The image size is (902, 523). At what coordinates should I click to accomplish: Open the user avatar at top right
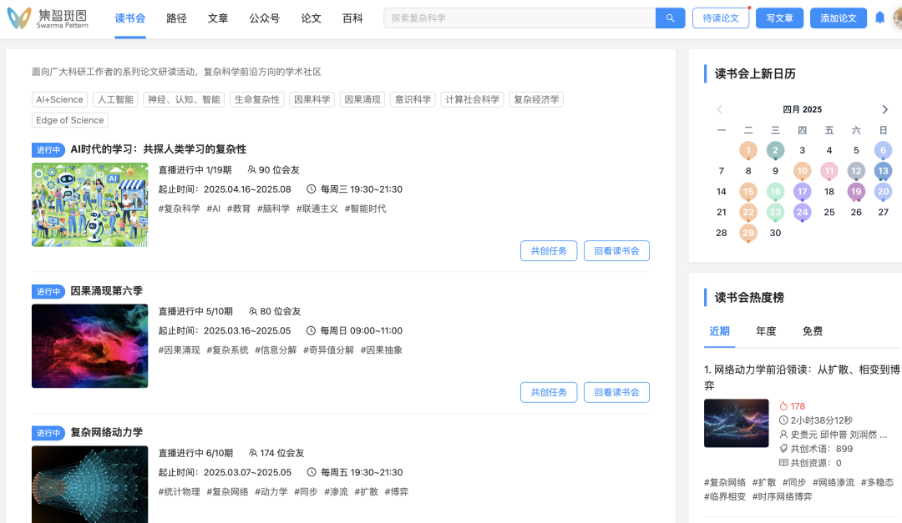pos(896,18)
